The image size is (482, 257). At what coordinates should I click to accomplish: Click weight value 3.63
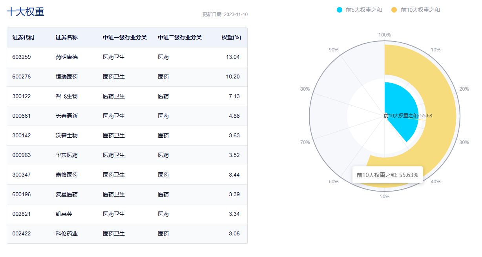point(234,135)
